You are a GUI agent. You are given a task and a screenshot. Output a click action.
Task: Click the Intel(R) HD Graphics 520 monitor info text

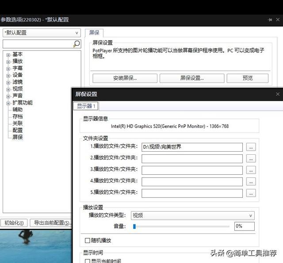tap(170, 126)
